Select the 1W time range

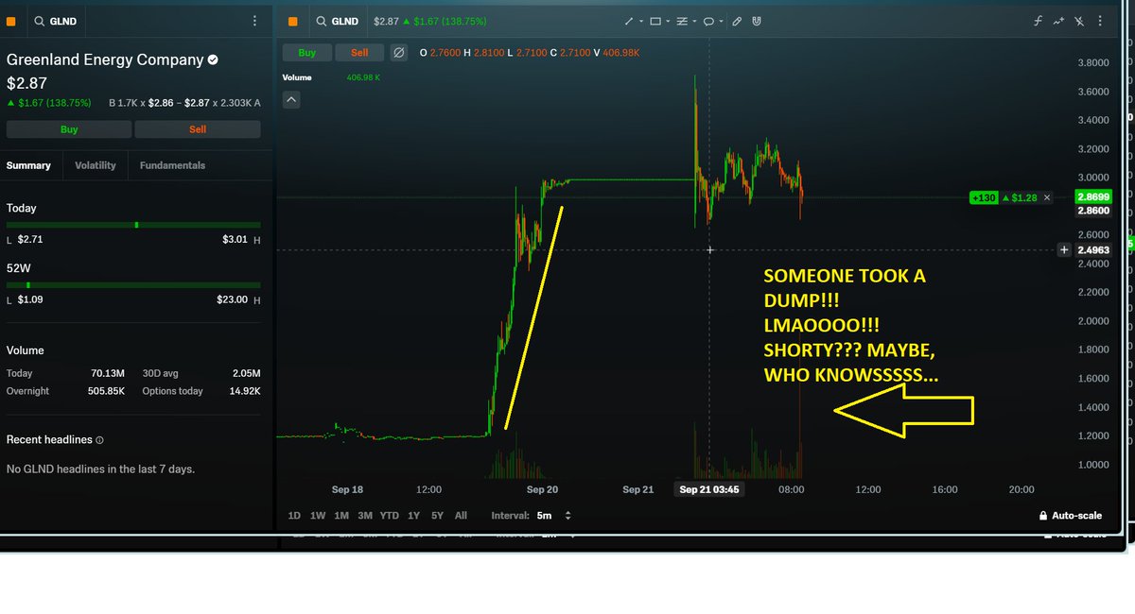(x=318, y=516)
